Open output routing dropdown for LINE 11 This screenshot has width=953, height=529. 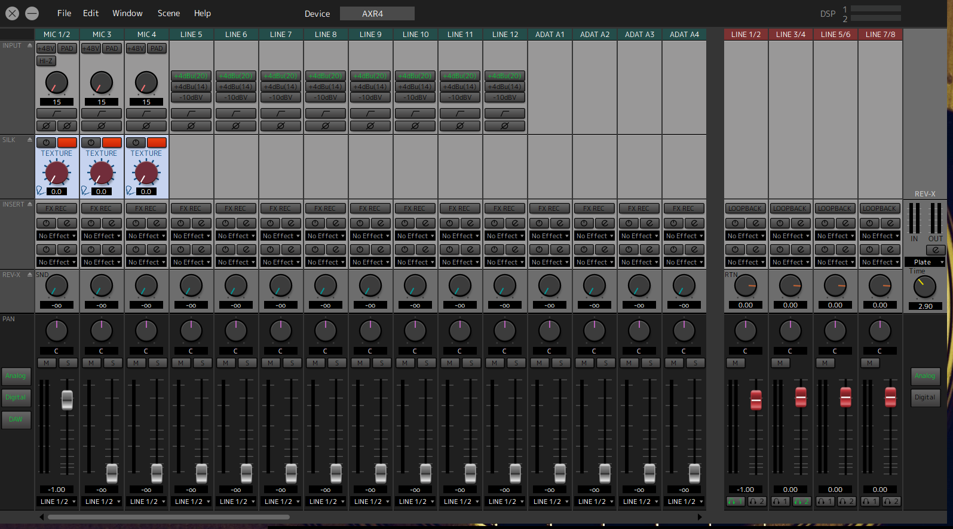pos(460,502)
